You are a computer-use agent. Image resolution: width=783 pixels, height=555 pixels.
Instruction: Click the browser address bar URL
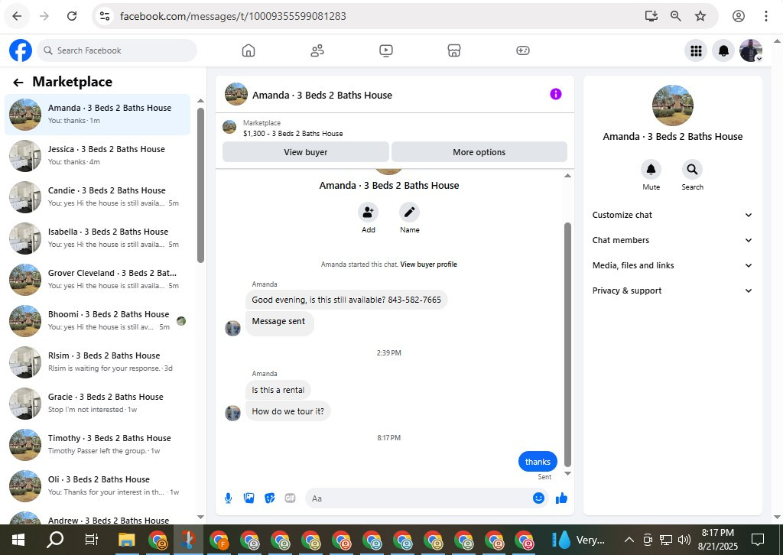pos(233,16)
